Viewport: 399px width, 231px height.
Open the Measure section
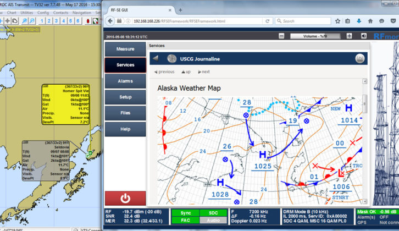[125, 49]
